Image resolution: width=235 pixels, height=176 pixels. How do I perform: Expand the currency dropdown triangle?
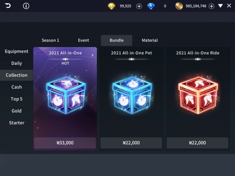pos(220,6)
